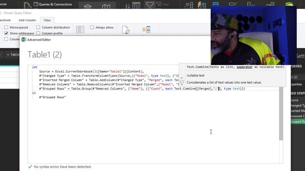Click the 'let' keyword line
Image resolution: width=305 pixels, height=171 pixels.
point(35,67)
